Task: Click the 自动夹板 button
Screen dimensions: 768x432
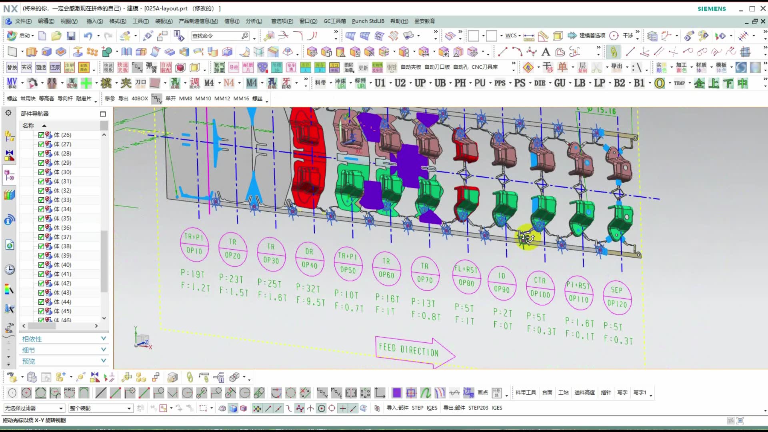Action: [x=410, y=67]
